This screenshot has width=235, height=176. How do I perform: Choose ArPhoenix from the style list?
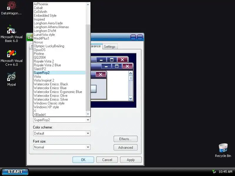click(x=59, y=4)
